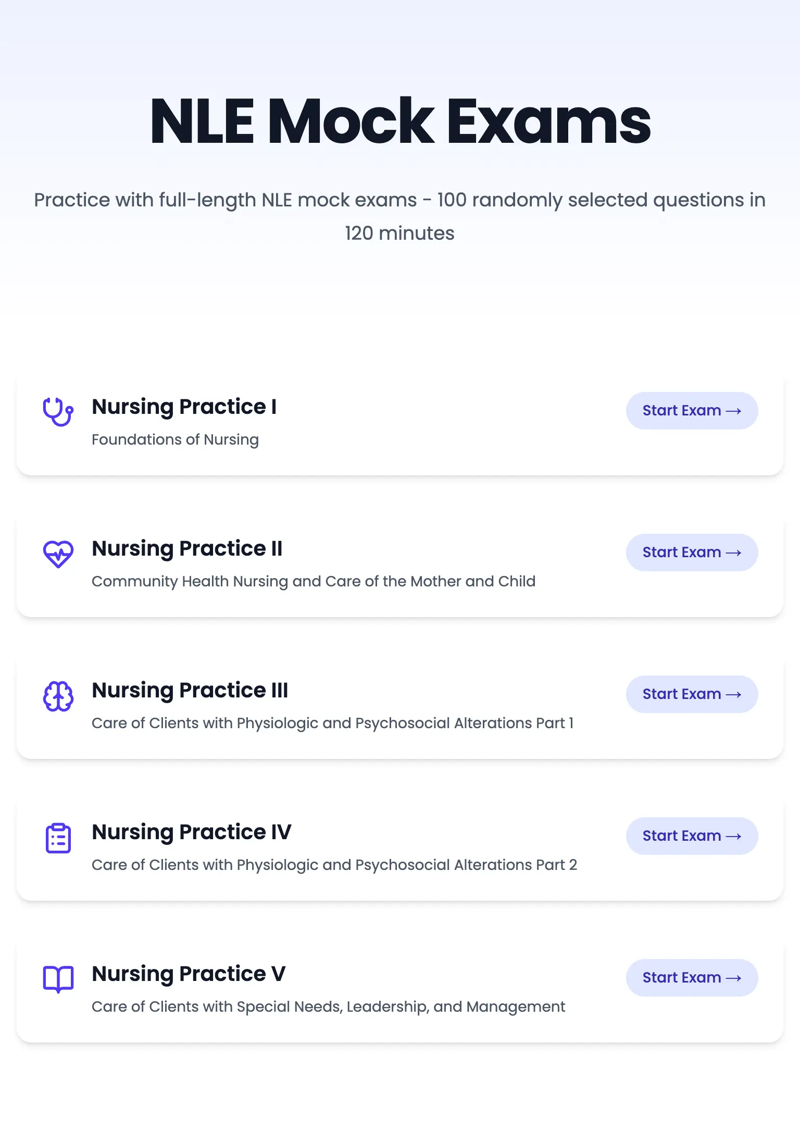This screenshot has width=800, height=1129.
Task: Click the NLE Mock Exams page title
Action: coord(400,122)
